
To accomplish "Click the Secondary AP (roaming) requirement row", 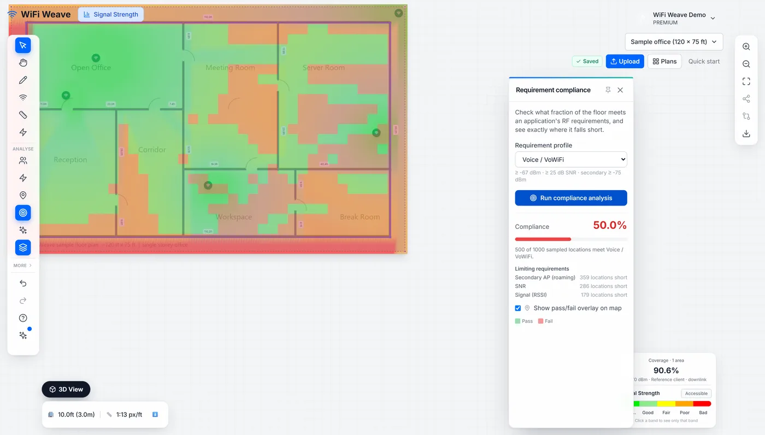I will coord(571,278).
